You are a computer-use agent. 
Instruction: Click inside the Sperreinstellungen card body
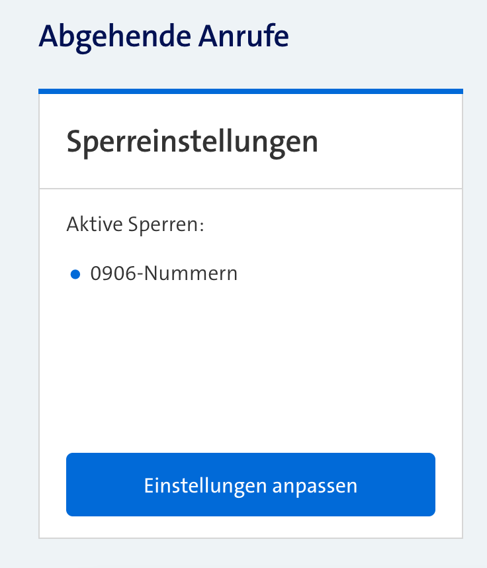250,331
